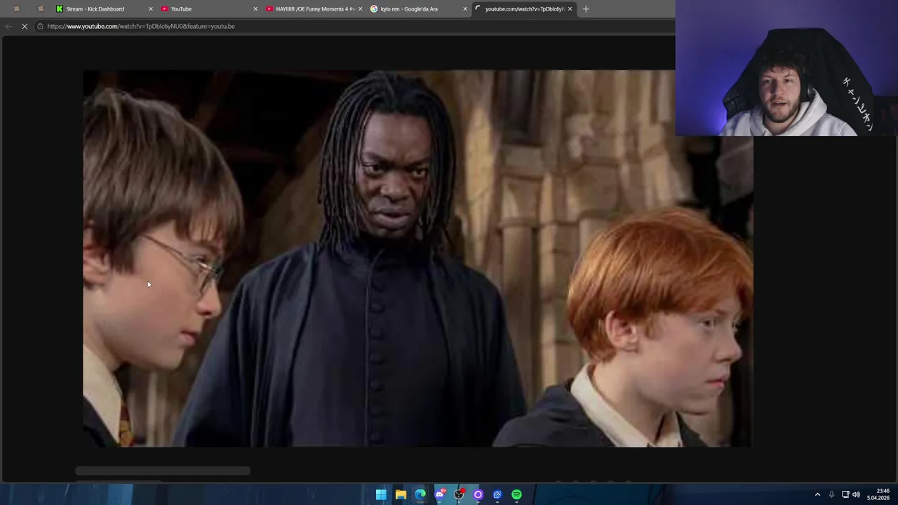The image size is (898, 505).
Task: Click the YouTube URL address bar
Action: (354, 26)
